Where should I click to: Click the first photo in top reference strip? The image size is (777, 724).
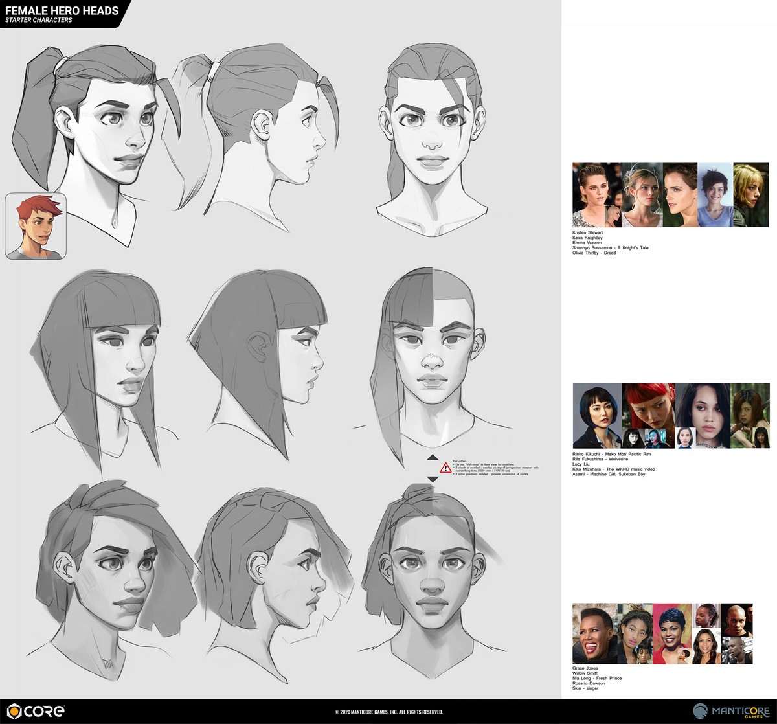596,195
